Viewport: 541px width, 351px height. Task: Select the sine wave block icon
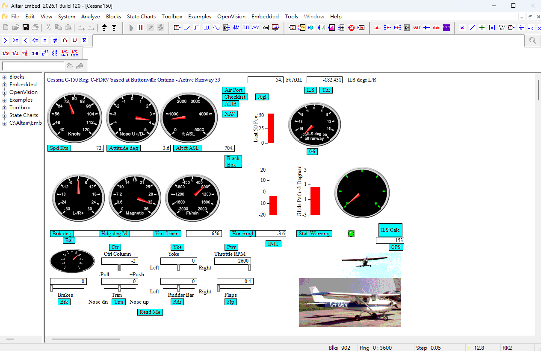(216, 28)
